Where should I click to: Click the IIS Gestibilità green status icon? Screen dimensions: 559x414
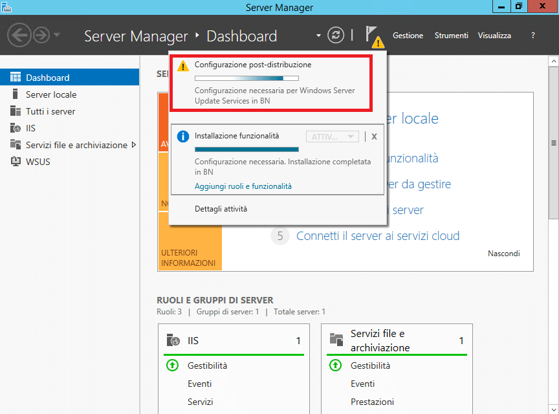[173, 365]
